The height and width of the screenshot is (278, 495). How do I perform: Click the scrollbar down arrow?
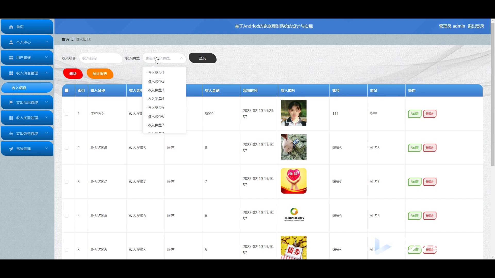493,257
